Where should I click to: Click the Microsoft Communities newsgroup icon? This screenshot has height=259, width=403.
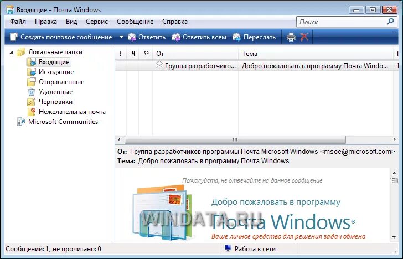(21, 122)
